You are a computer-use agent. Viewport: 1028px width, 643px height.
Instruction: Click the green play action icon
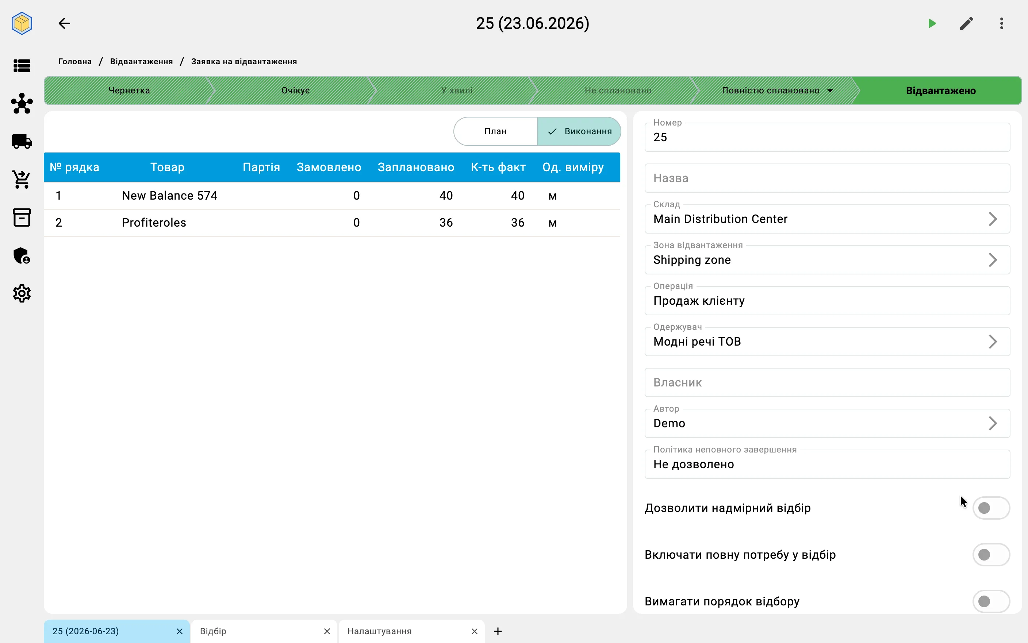(932, 23)
